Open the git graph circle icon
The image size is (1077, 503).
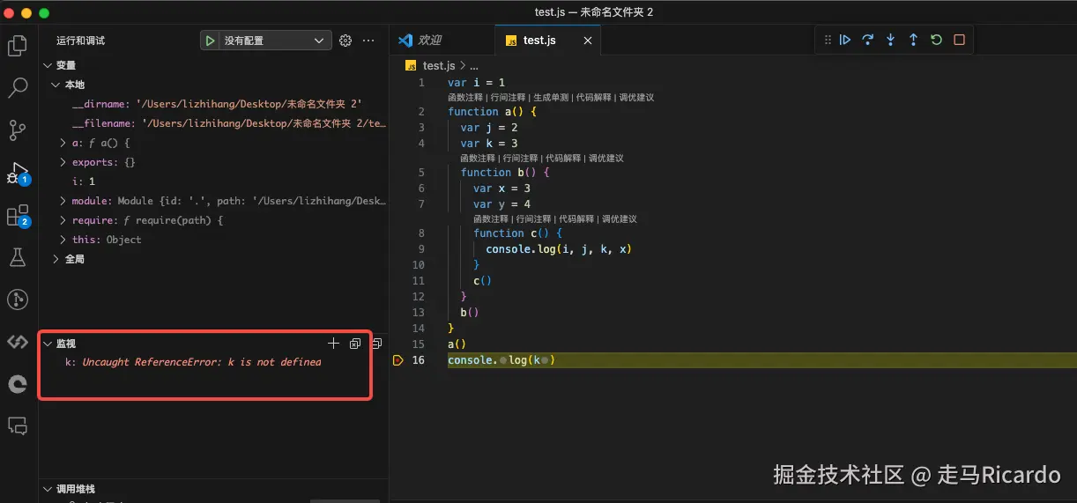pos(18,300)
